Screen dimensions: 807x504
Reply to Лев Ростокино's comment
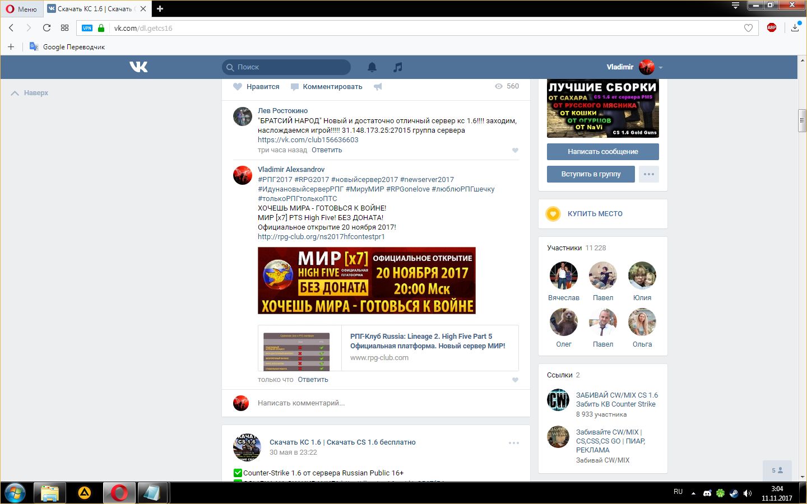[x=327, y=150]
